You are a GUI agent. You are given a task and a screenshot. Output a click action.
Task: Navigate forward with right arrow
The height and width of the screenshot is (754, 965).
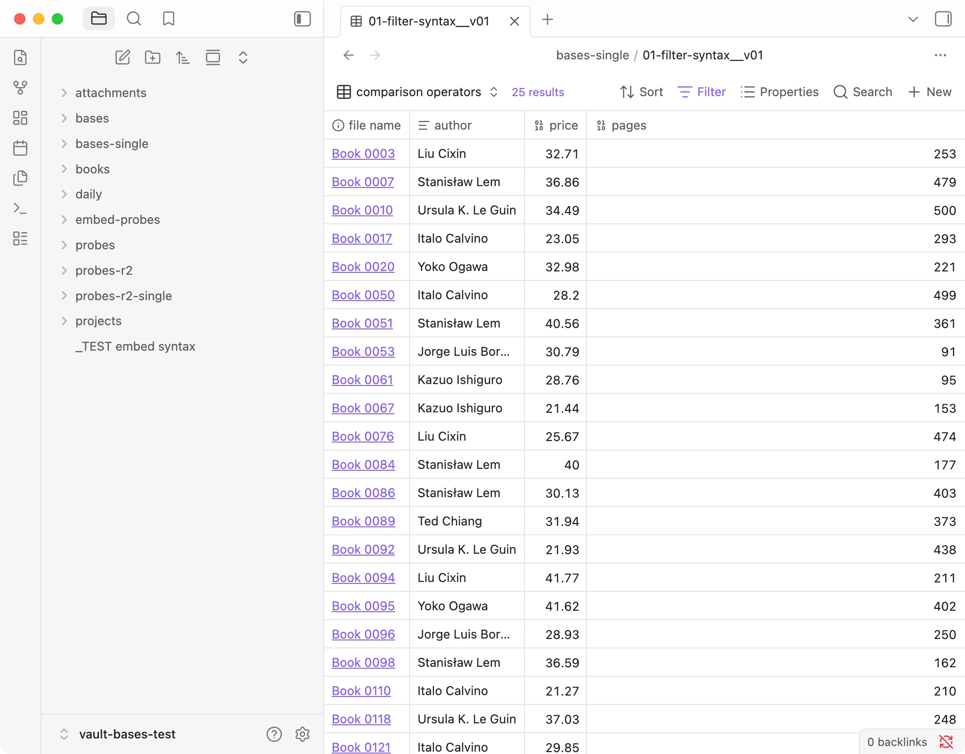375,55
